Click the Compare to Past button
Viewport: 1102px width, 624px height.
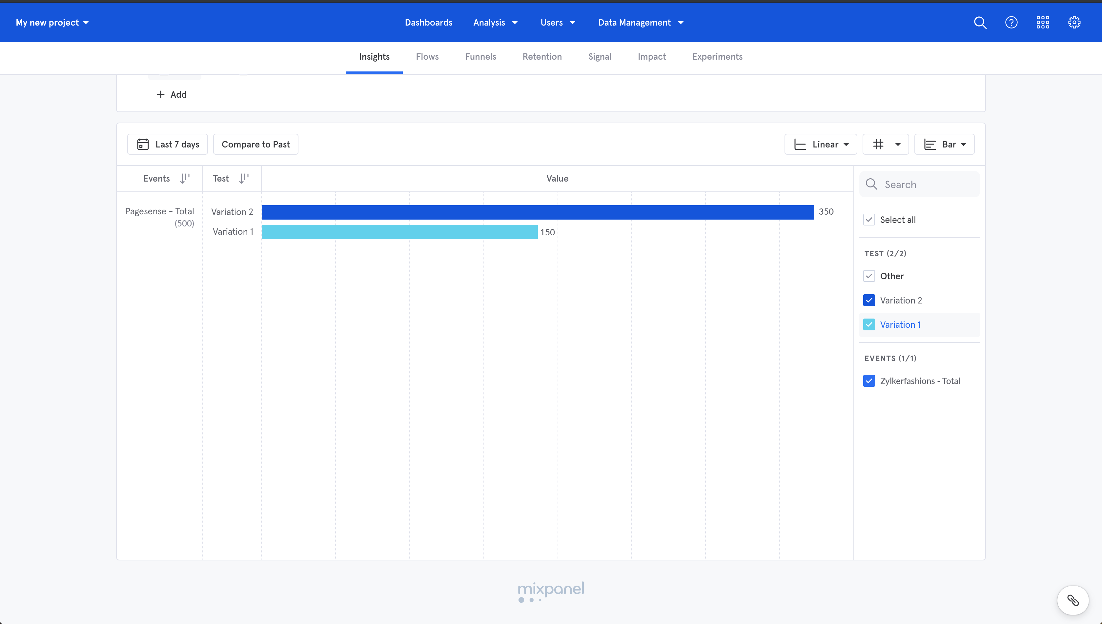click(255, 145)
